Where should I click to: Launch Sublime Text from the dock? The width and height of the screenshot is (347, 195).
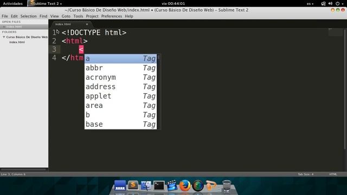click(133, 185)
